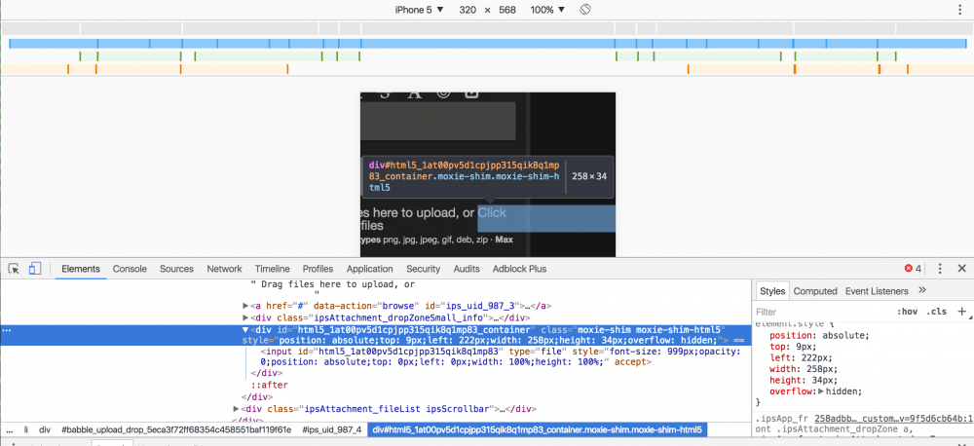The width and height of the screenshot is (974, 446).
Task: Switch to the Computed styles tab
Action: coord(814,290)
